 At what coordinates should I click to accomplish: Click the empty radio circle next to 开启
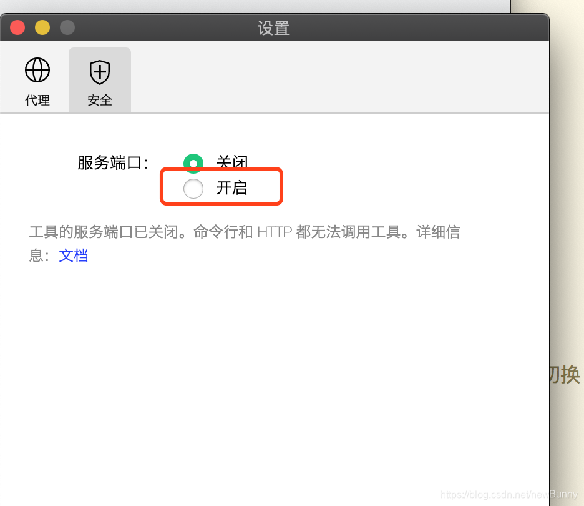193,188
